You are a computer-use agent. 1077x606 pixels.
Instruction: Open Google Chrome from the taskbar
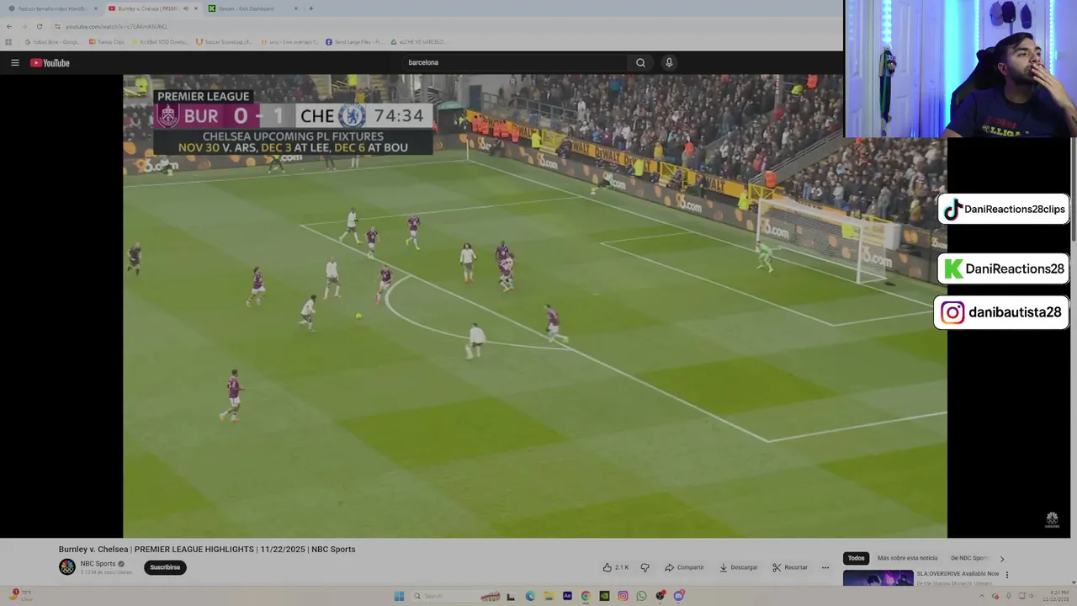coord(586,596)
